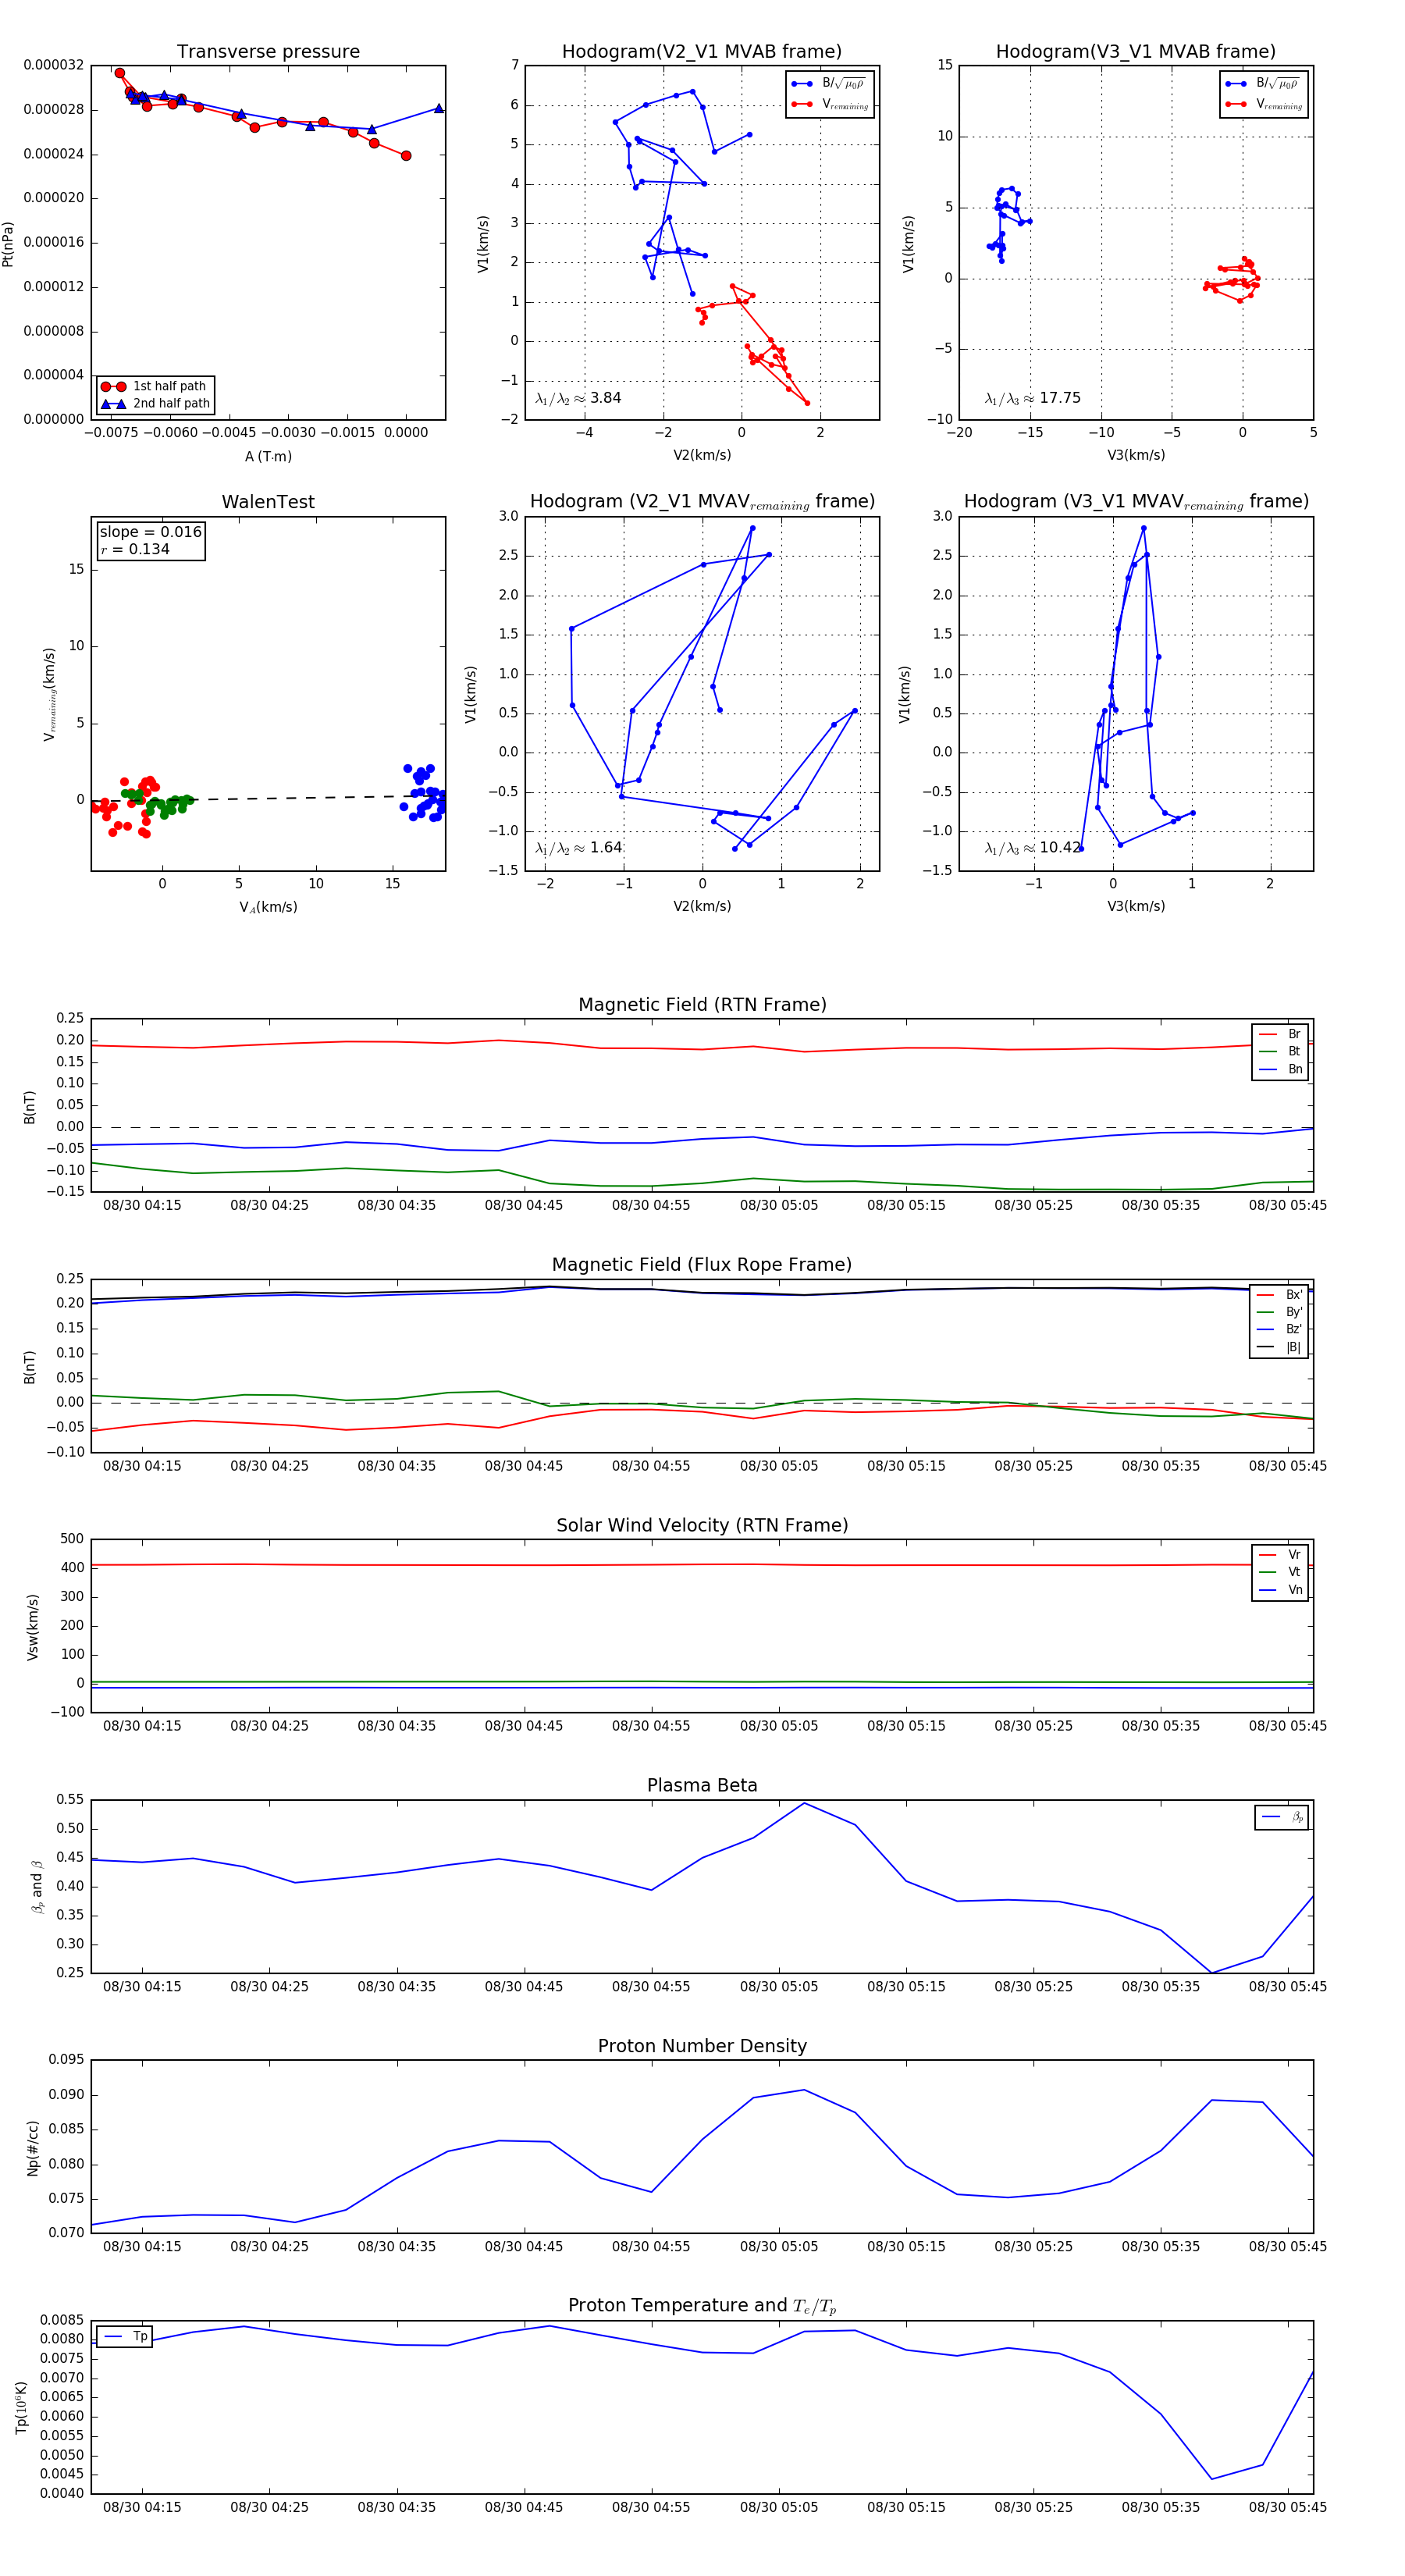Click the '1st half path' legend entry

click(155, 386)
